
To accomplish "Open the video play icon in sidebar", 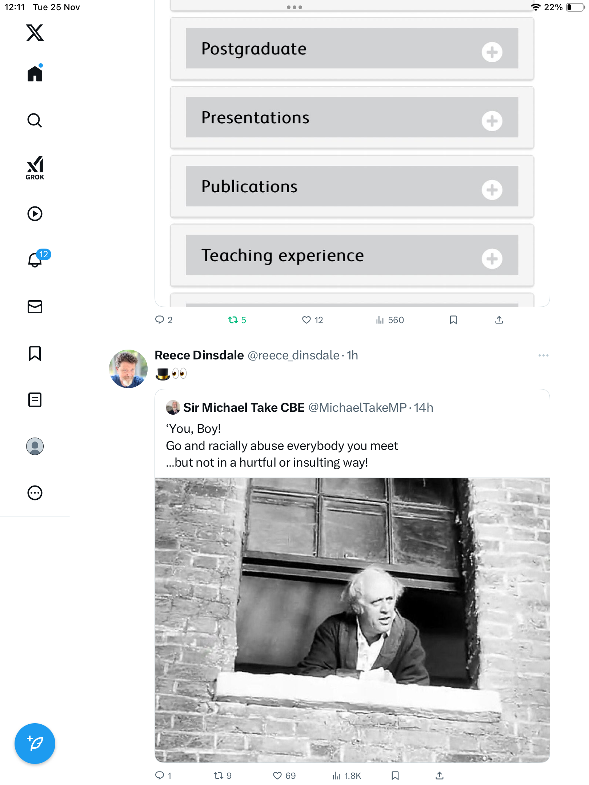I will (35, 214).
